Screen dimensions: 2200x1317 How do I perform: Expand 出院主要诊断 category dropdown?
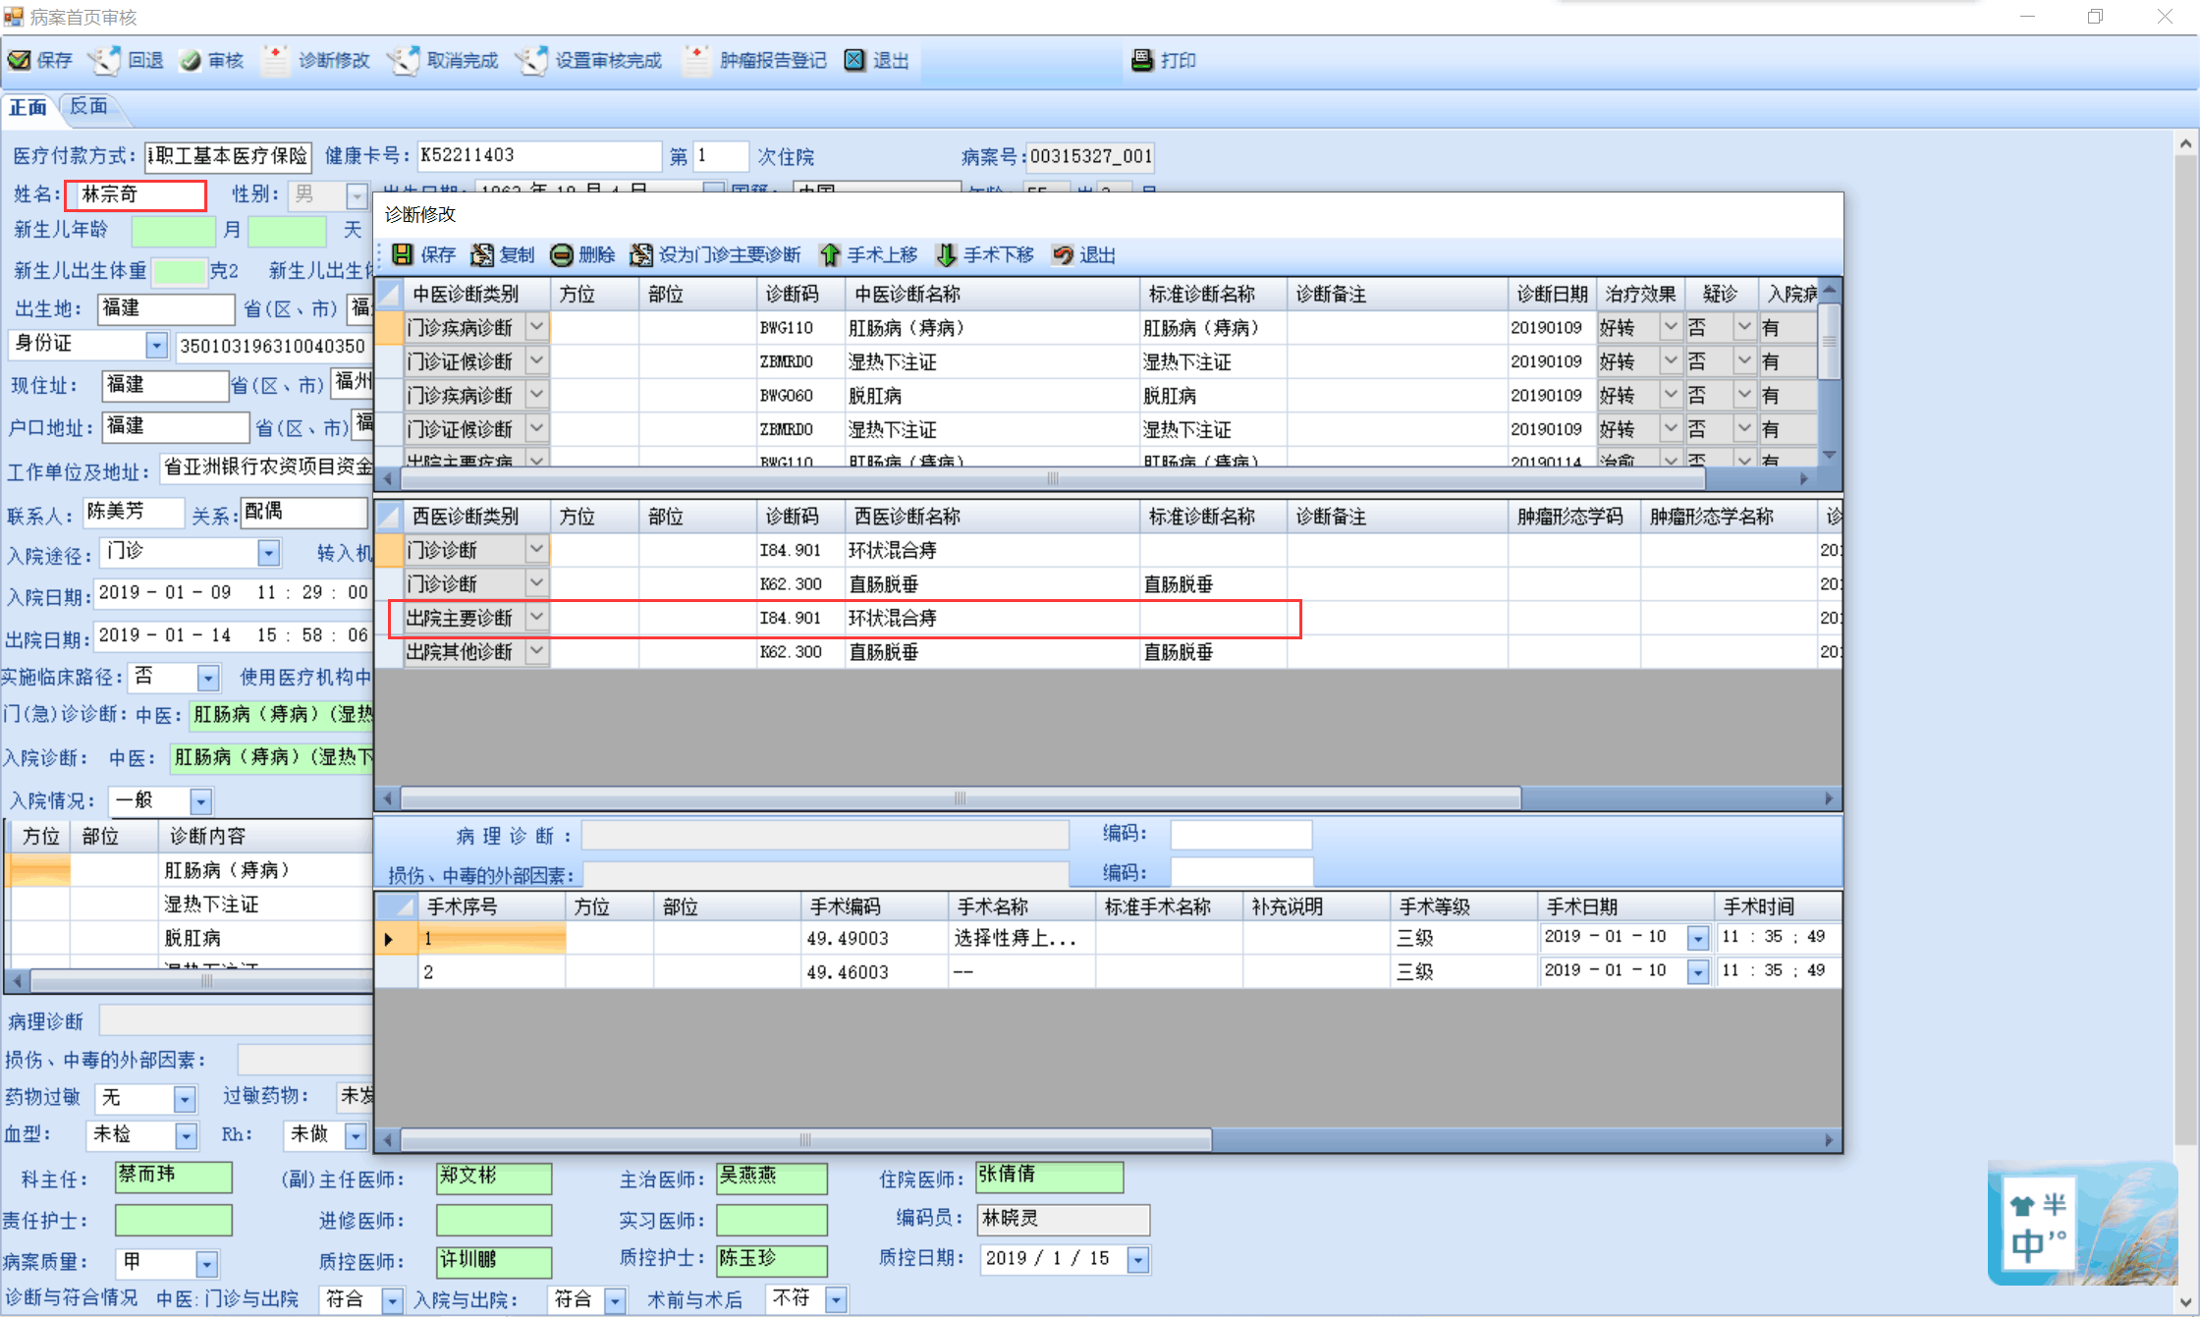click(x=537, y=618)
